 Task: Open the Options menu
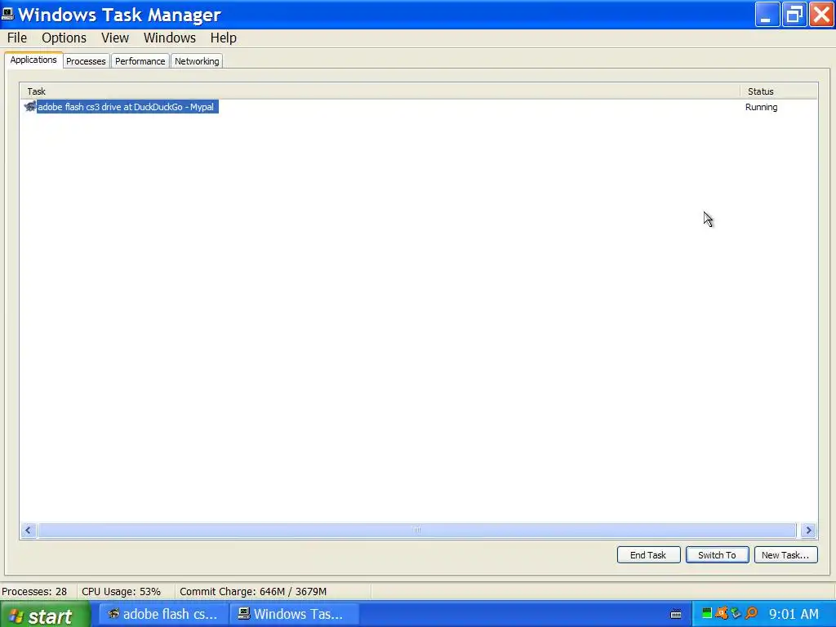64,38
